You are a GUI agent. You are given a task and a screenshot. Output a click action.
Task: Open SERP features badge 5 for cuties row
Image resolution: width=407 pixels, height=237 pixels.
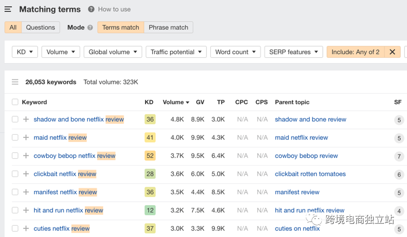[399, 229]
